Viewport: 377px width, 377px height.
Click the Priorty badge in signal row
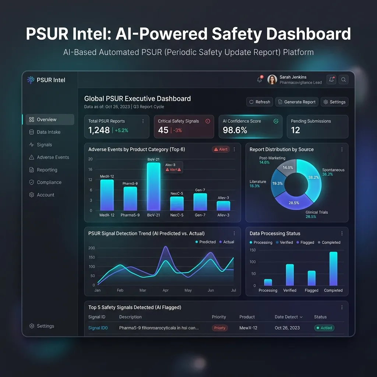tap(220, 328)
